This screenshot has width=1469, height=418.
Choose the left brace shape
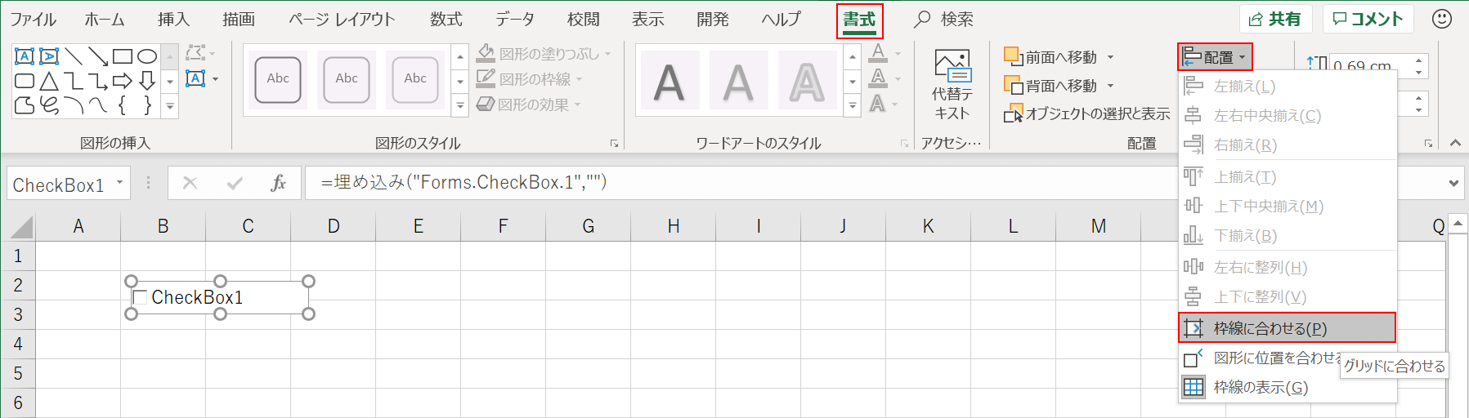click(123, 105)
